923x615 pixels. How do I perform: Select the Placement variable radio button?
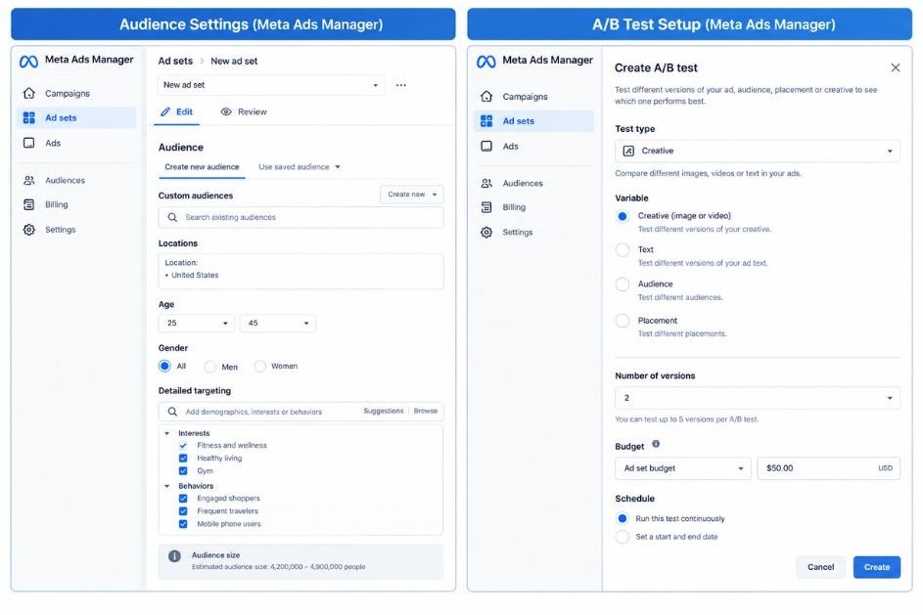(623, 321)
